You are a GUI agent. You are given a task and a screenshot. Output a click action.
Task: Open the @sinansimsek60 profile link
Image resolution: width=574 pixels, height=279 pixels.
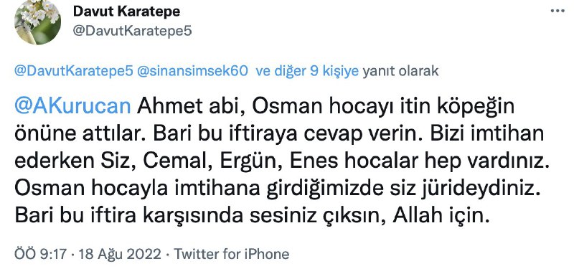point(192,71)
